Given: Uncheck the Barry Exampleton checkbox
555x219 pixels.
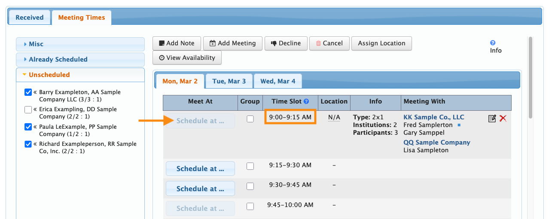Looking at the screenshot, I should click(28, 92).
